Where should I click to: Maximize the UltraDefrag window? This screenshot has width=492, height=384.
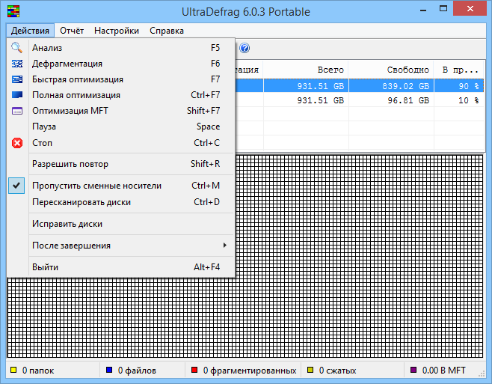tap(443, 9)
